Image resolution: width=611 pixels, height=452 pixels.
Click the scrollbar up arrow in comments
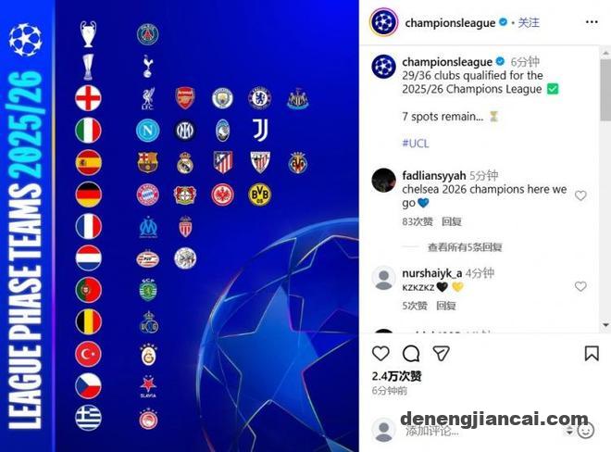point(605,52)
